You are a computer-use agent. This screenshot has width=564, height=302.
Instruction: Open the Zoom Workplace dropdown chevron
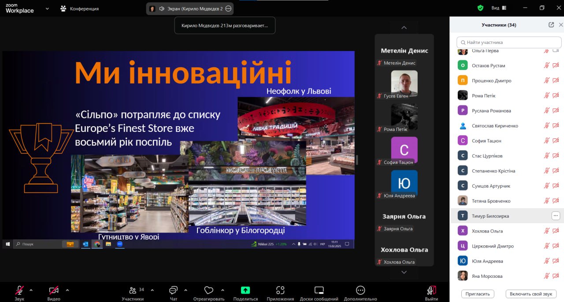(47, 8)
